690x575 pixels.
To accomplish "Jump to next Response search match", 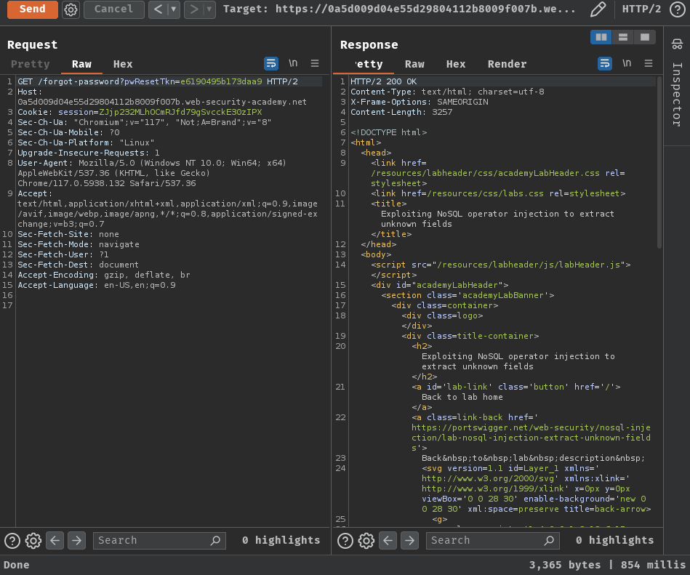I will click(409, 541).
